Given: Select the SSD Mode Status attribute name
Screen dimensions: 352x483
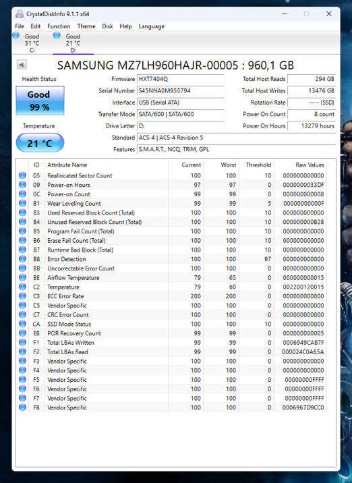Looking at the screenshot, I should pos(69,324).
